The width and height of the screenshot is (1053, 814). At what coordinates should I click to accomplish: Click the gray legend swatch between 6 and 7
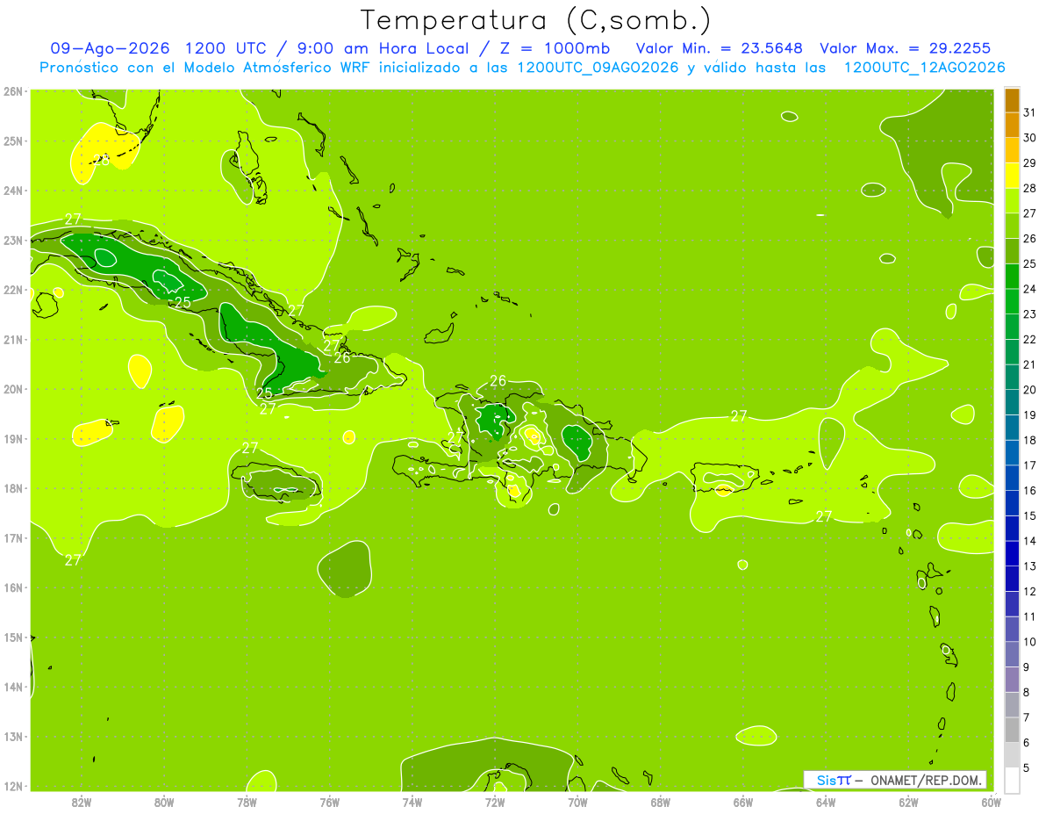click(x=1012, y=730)
